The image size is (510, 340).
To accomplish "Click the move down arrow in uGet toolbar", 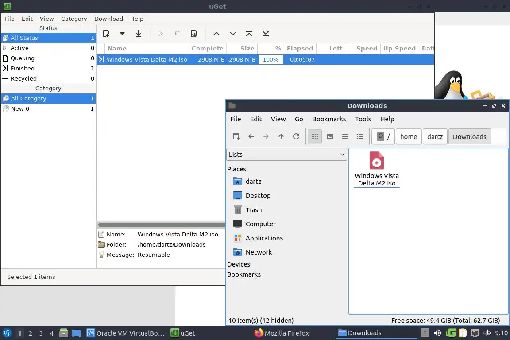I will [x=233, y=34].
